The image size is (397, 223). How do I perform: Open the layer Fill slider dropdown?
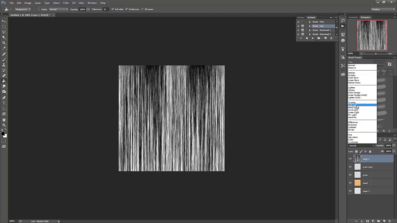pos(394,151)
